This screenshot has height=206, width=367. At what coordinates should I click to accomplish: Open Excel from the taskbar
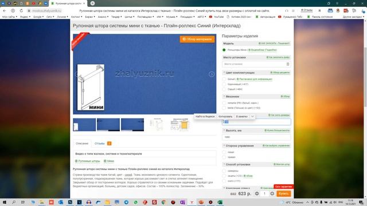220,202
